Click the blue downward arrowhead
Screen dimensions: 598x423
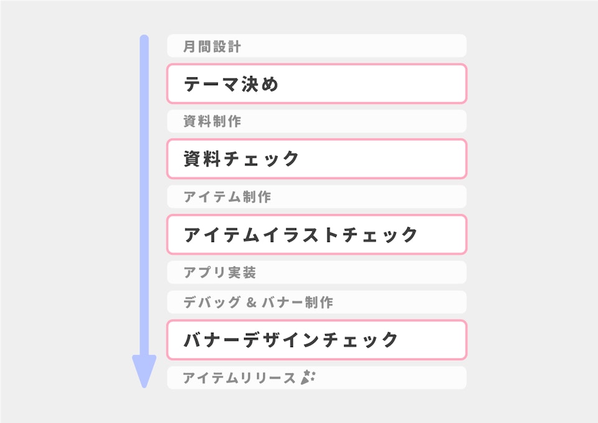click(x=144, y=371)
